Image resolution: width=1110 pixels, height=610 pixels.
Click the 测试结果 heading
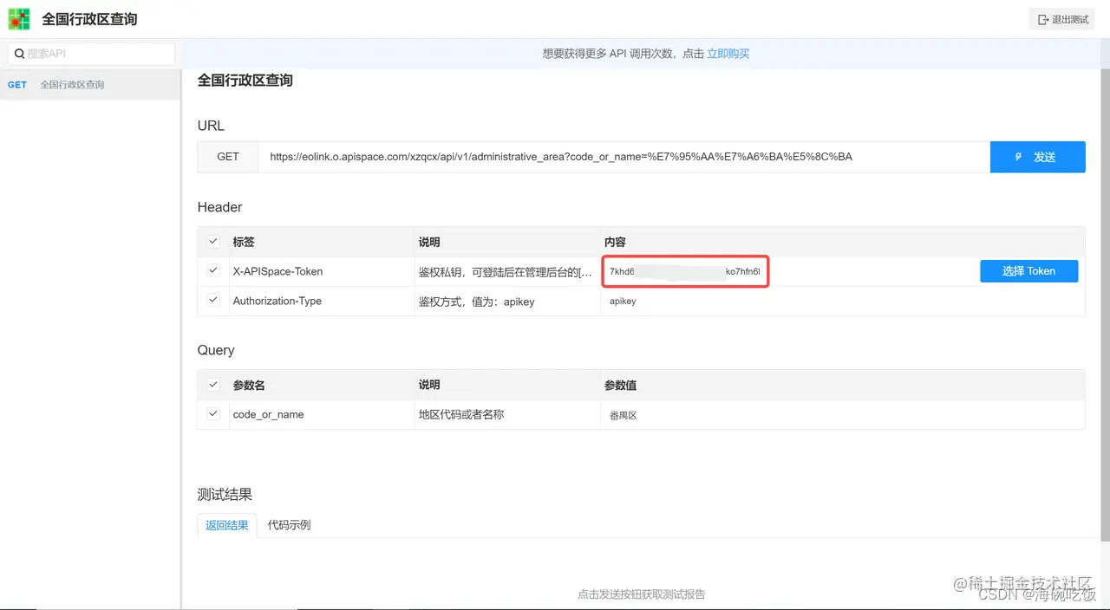pos(225,495)
